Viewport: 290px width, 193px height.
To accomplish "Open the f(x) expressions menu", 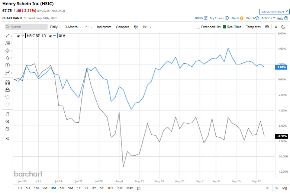I will pos(136,27).
